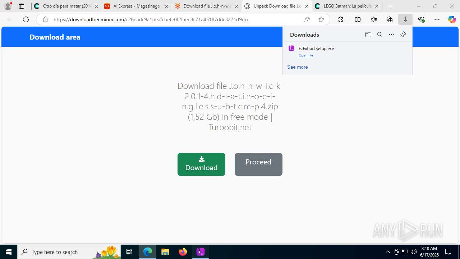The image size is (460, 259).
Task: Refresh the current page
Action: tap(26, 19)
